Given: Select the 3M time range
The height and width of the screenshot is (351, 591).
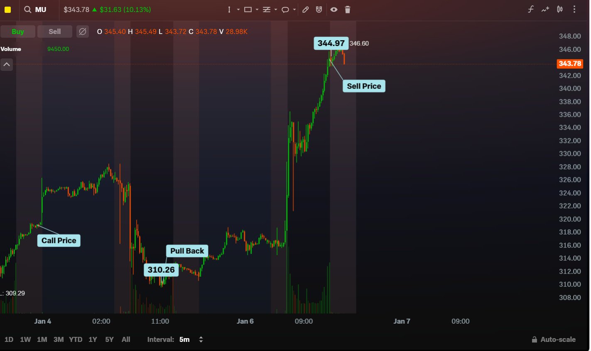Looking at the screenshot, I should click(59, 339).
